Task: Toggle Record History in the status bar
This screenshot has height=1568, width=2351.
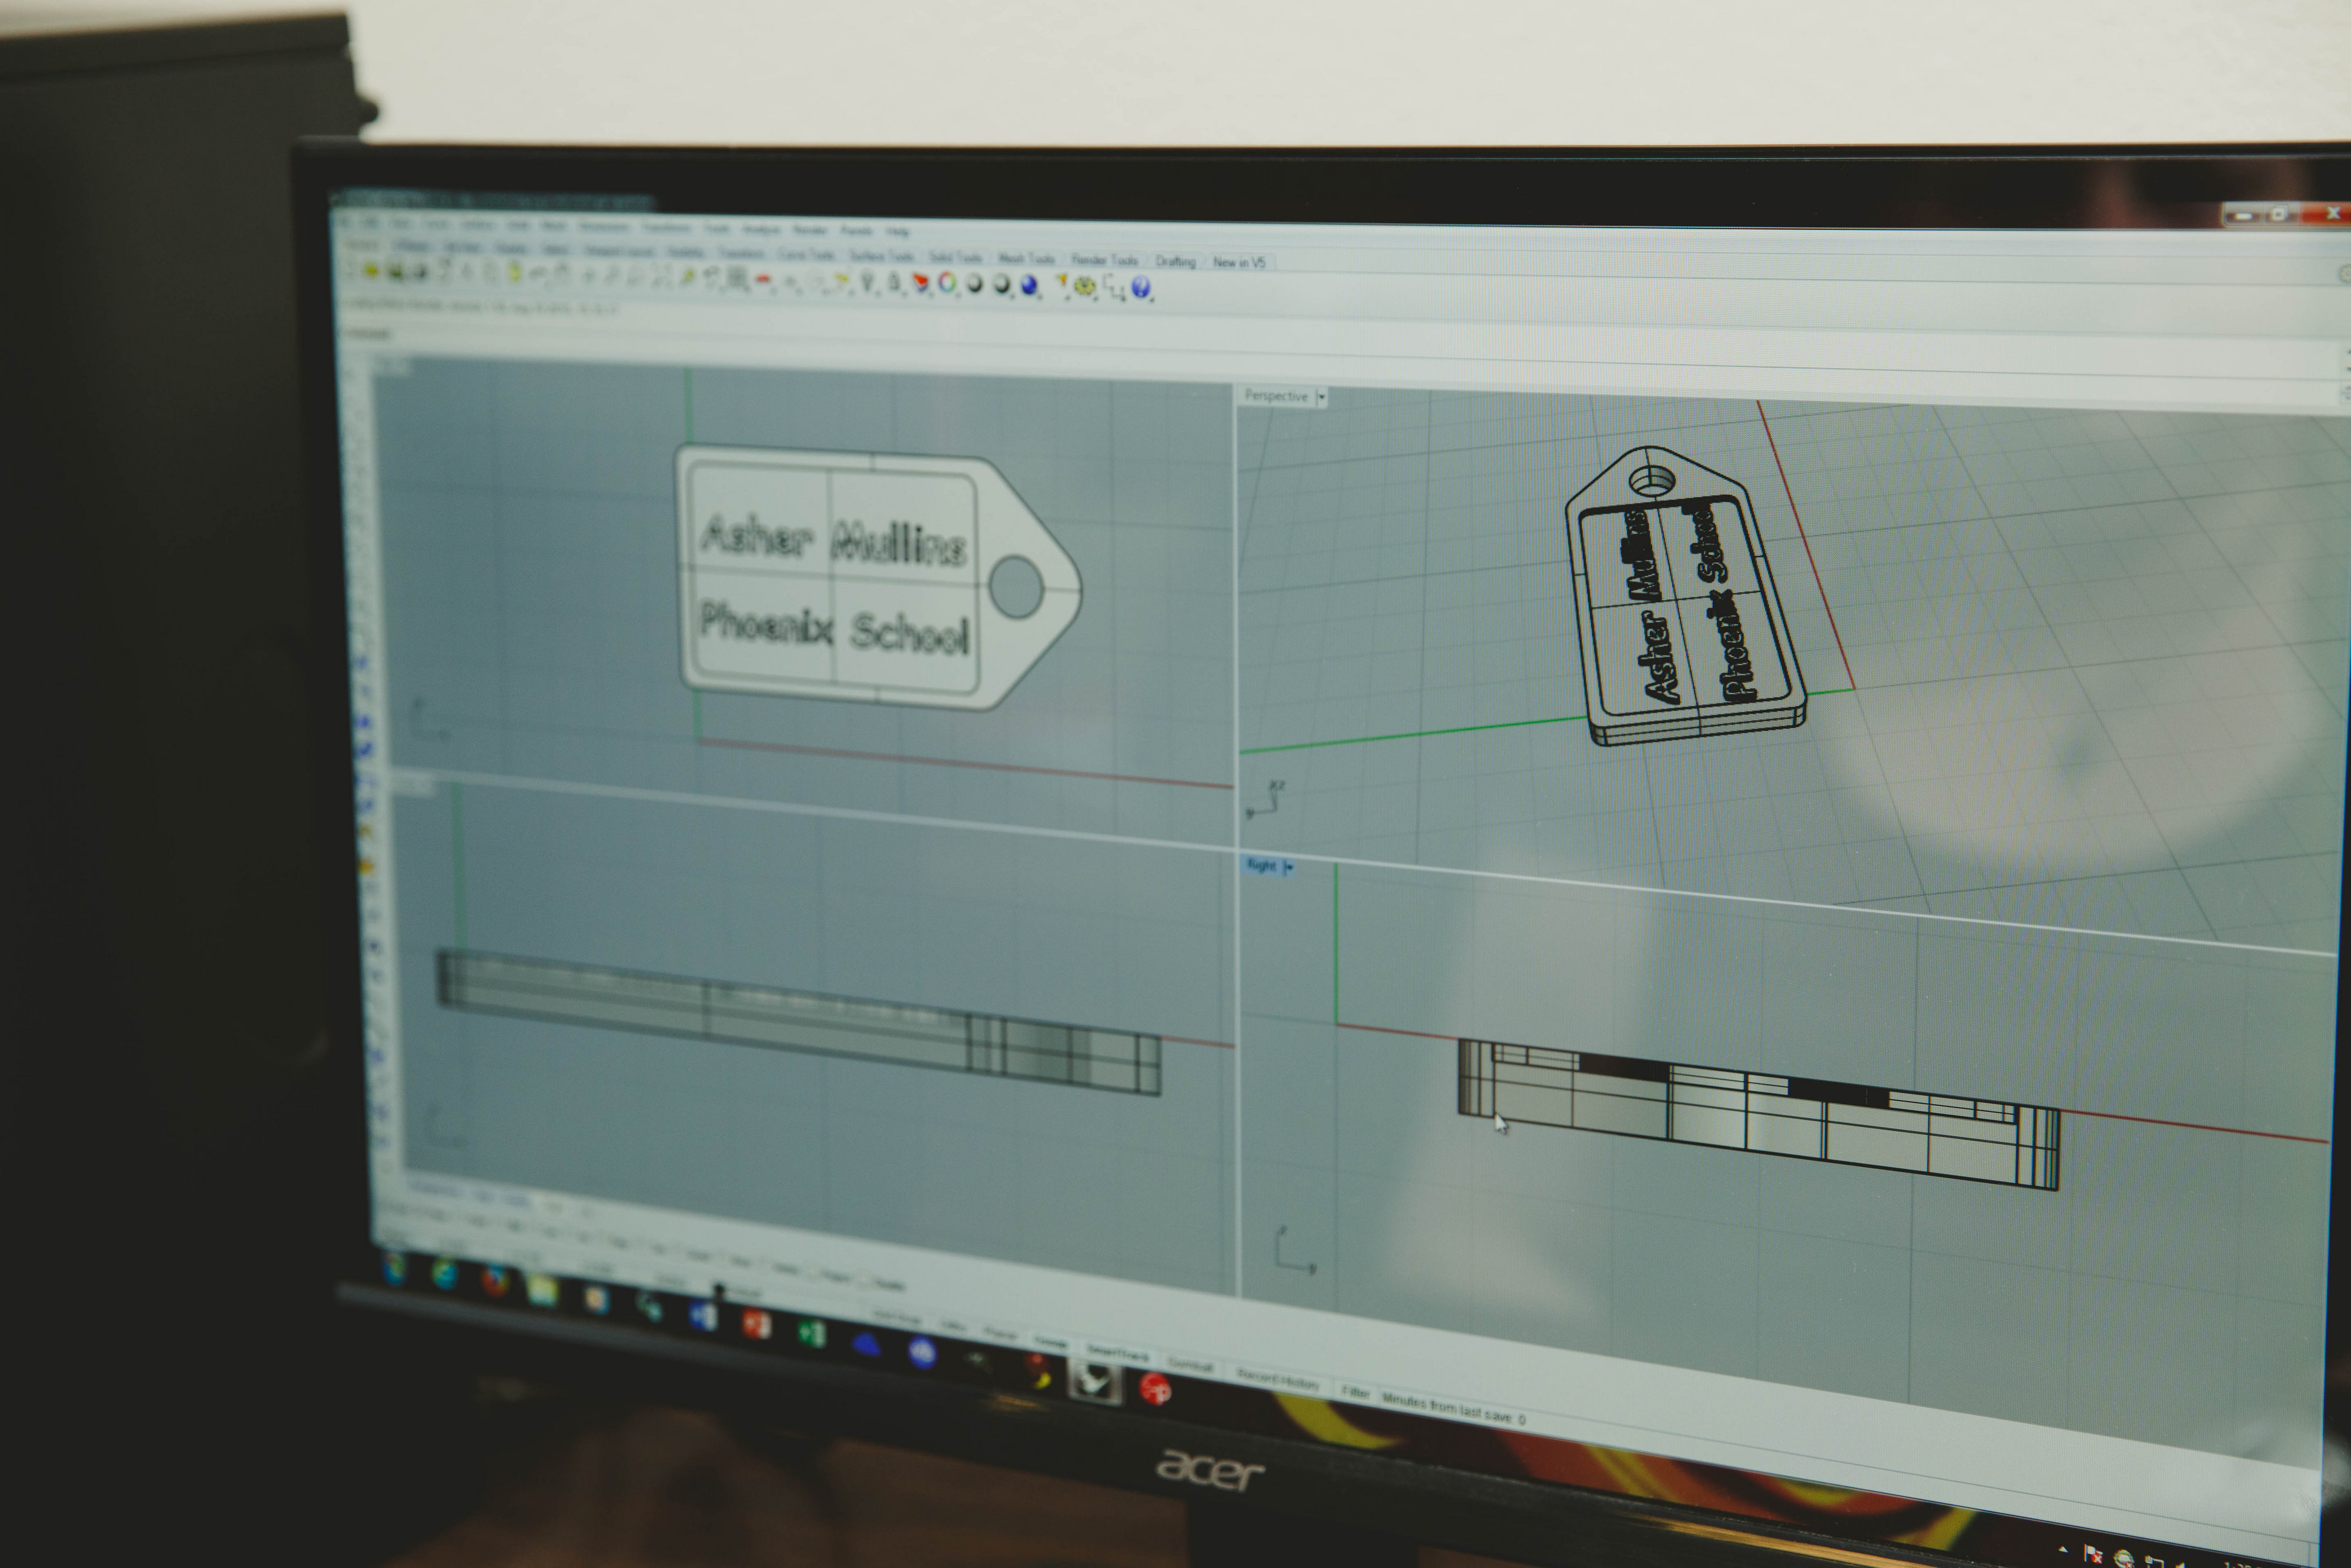Action: pos(1277,1380)
